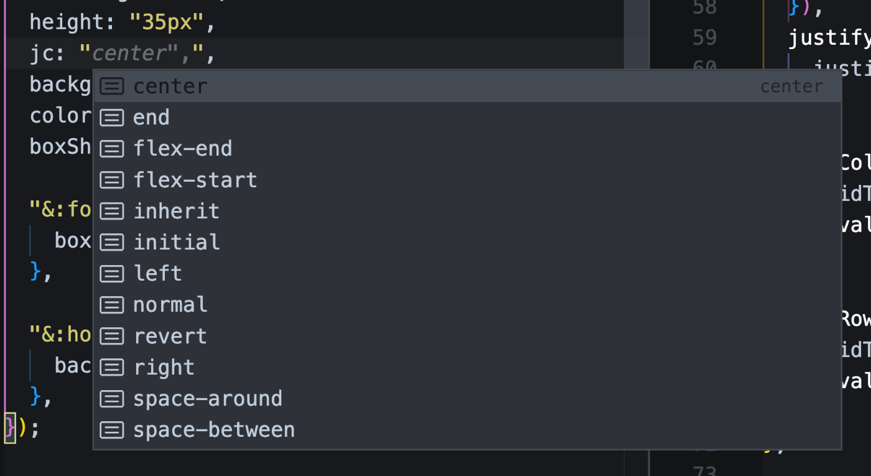This screenshot has height=476, width=871.
Task: Click the jc property name
Action: pos(42,54)
